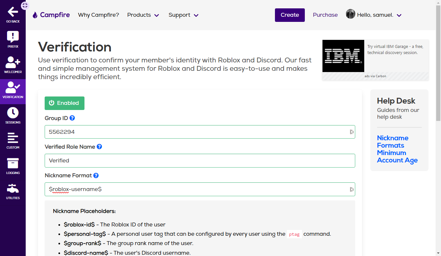The height and width of the screenshot is (256, 441).
Task: Click the scrollbar up arrow
Action: click(438, 3)
